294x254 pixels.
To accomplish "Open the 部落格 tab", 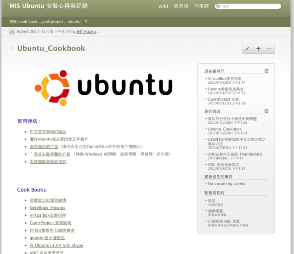I will point(181,6).
